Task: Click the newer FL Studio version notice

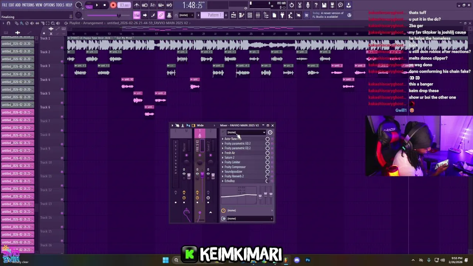Action: [328, 15]
